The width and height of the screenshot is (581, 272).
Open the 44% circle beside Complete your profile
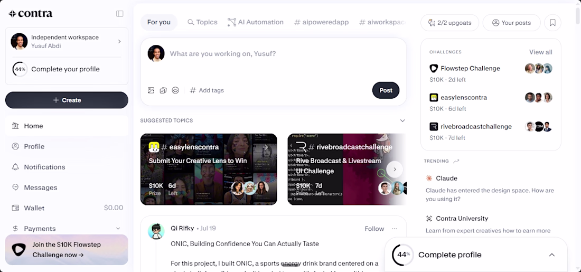pos(20,69)
